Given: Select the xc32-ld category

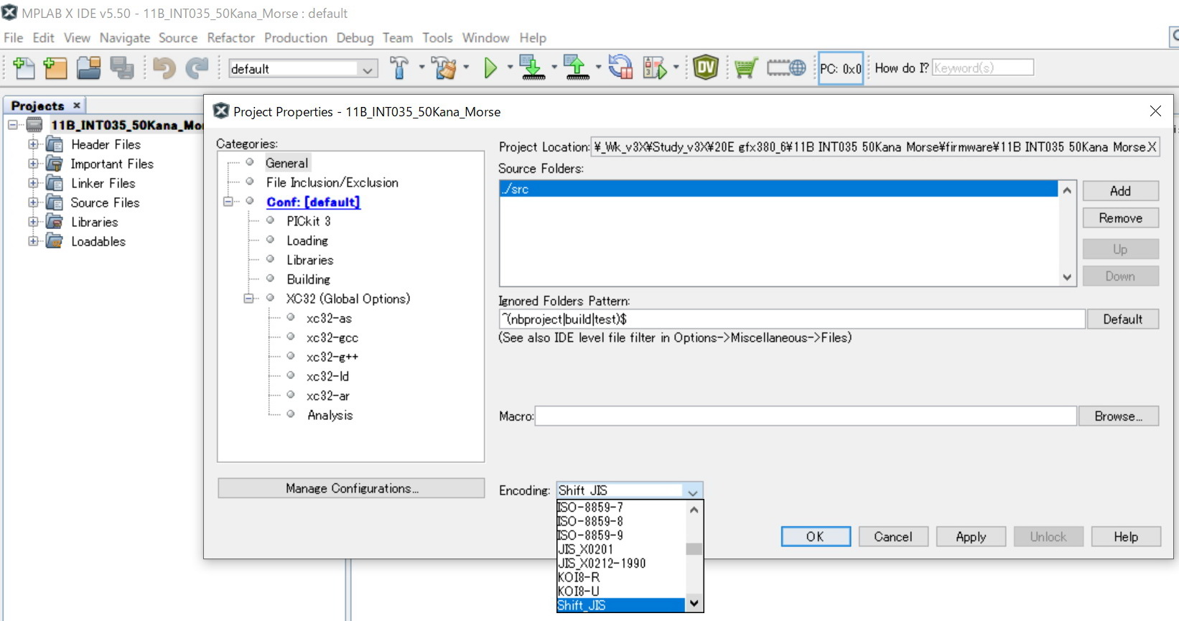Looking at the screenshot, I should (x=328, y=376).
